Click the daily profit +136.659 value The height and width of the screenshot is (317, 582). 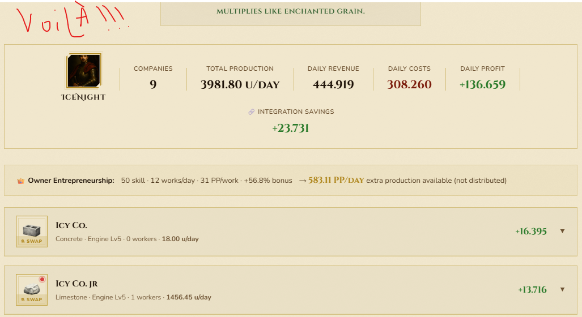pyautogui.click(x=482, y=84)
